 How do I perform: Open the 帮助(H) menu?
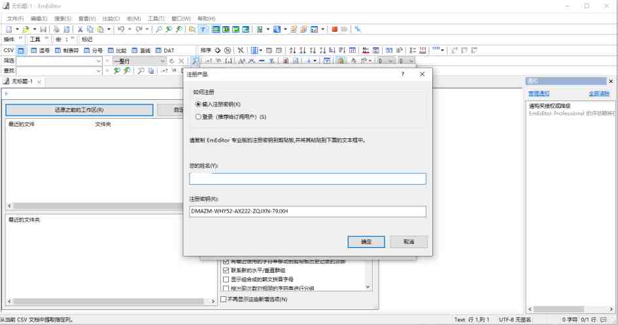tap(206, 18)
